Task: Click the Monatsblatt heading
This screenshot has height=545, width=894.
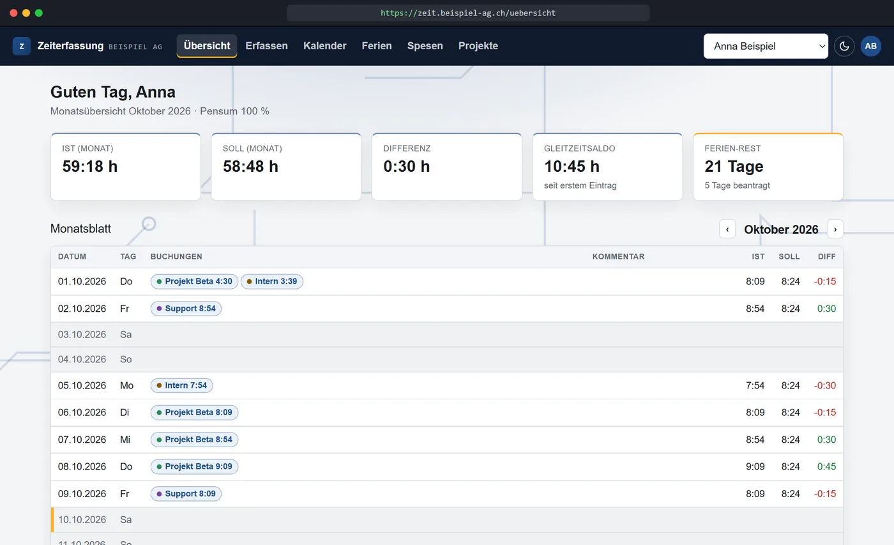Action: click(x=80, y=229)
